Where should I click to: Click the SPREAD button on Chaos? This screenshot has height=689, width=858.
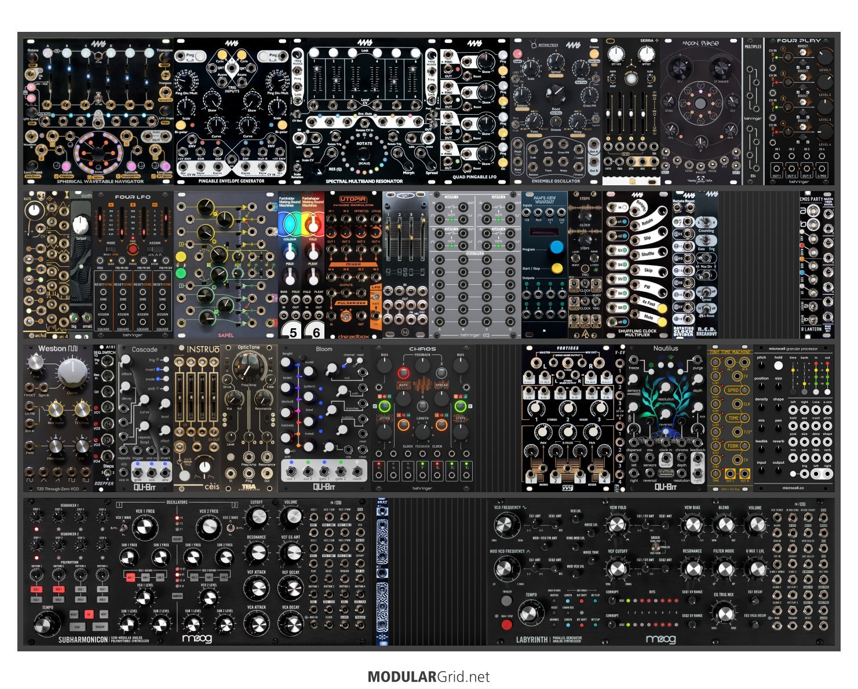(441, 373)
